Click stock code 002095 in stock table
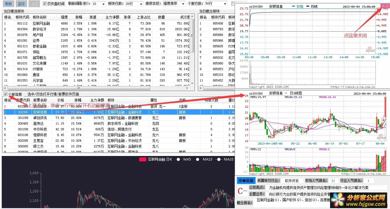This screenshot has width=390, height=209. 23,141
